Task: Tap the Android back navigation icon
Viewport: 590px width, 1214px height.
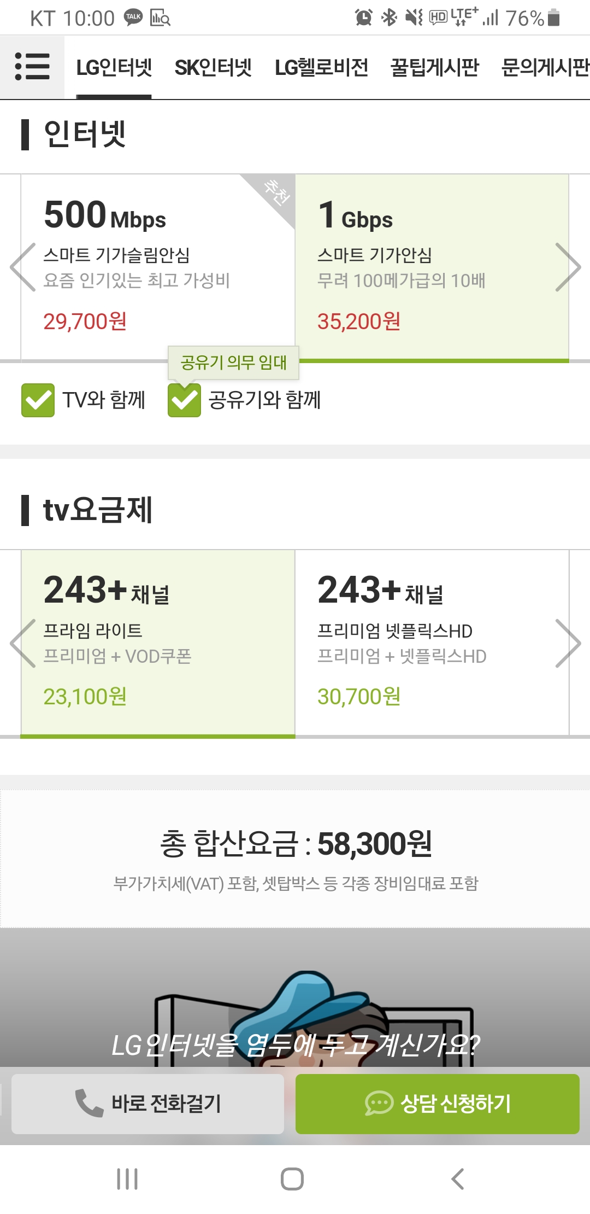Action: tap(458, 1179)
